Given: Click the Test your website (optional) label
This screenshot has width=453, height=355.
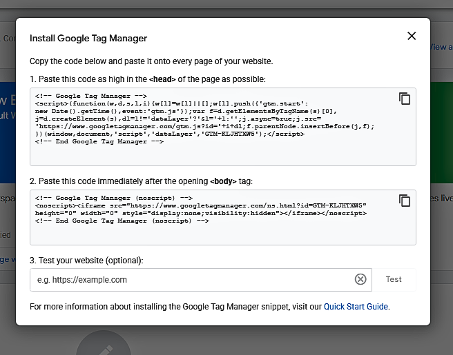Looking at the screenshot, I should (x=86, y=261).
